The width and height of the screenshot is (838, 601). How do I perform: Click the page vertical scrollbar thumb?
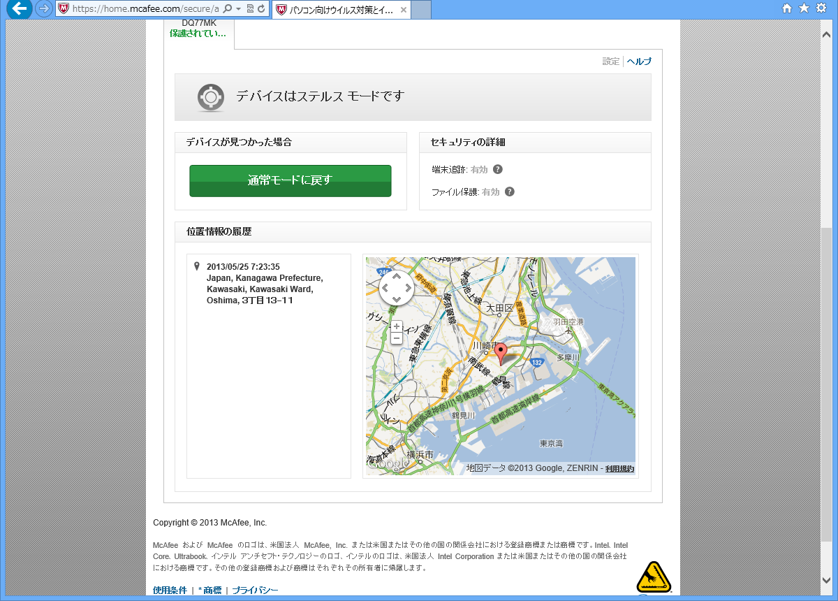[x=826, y=383]
